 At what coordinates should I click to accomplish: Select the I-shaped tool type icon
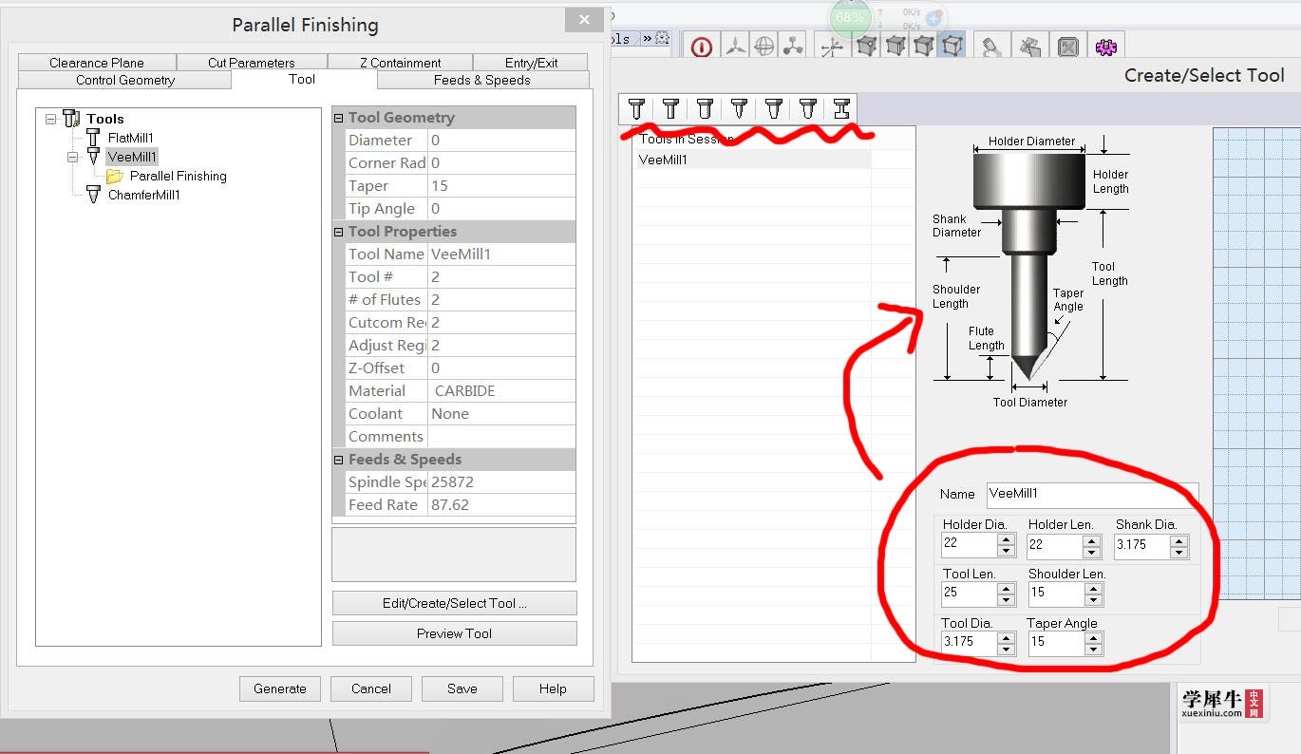point(841,109)
